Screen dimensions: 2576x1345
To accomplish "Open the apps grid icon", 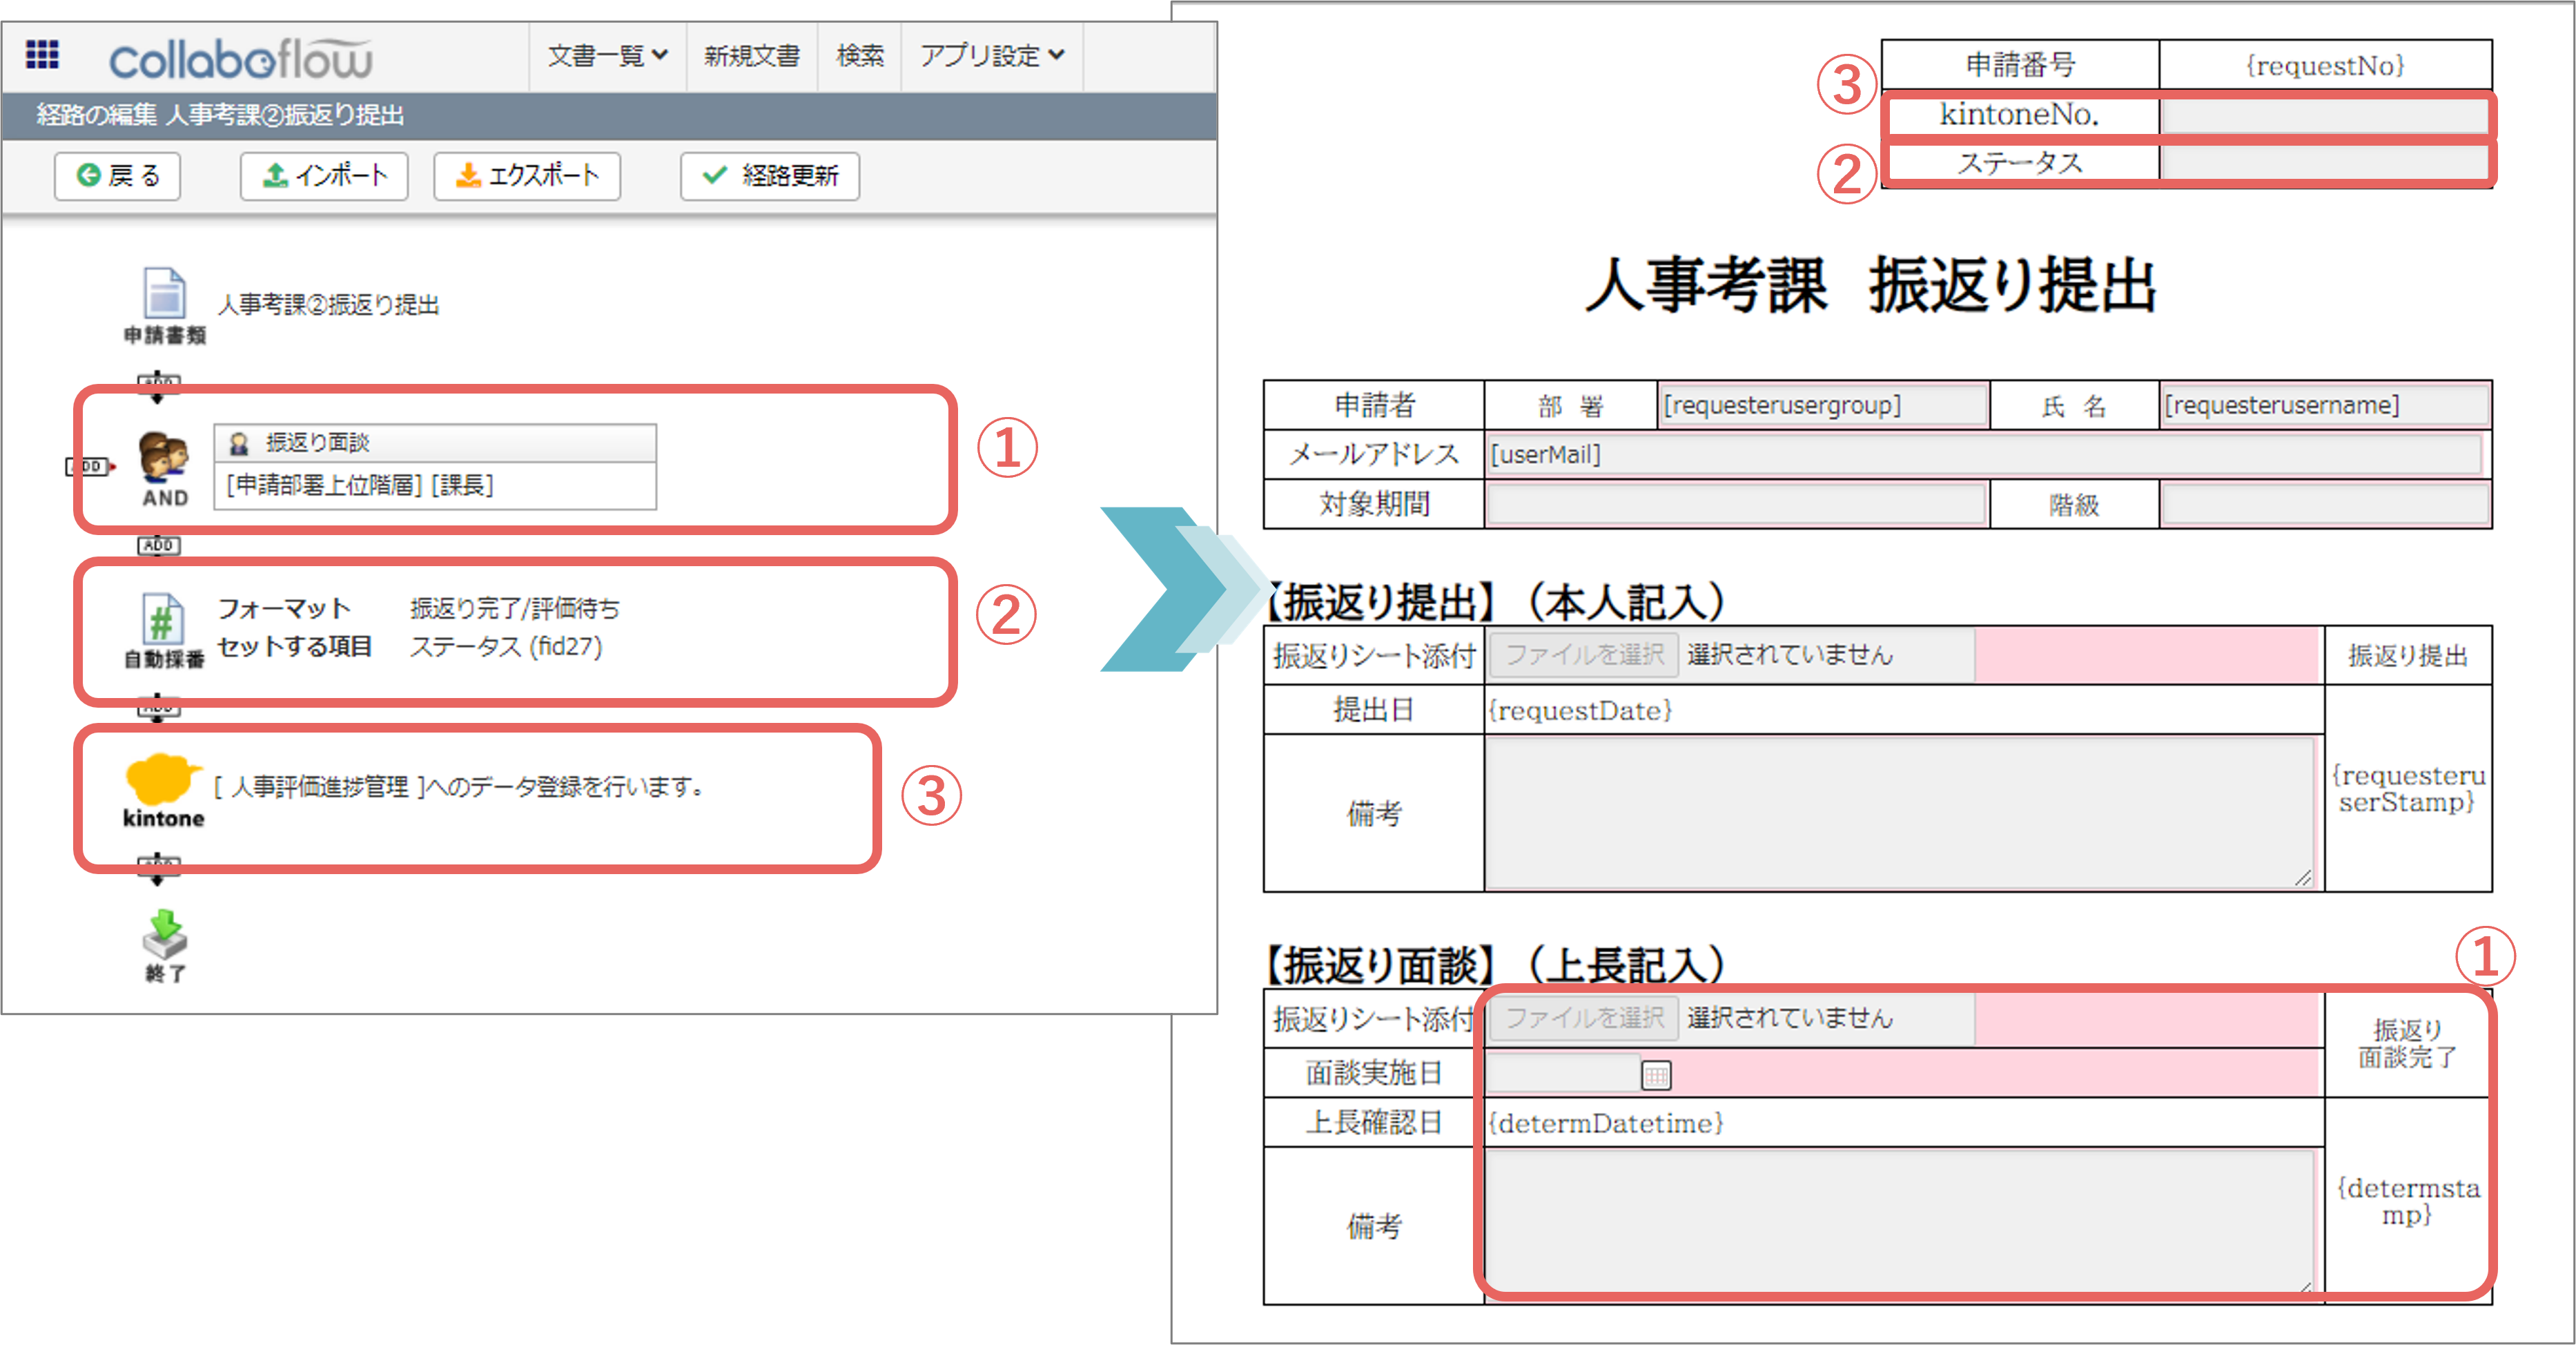I will pos(42,54).
